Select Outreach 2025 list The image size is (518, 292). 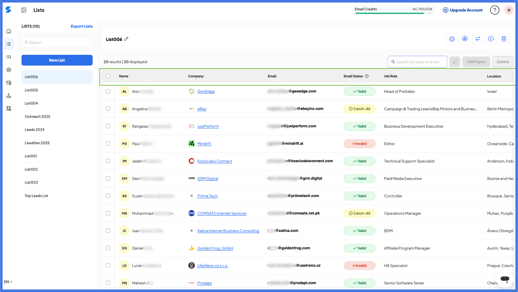57,116
